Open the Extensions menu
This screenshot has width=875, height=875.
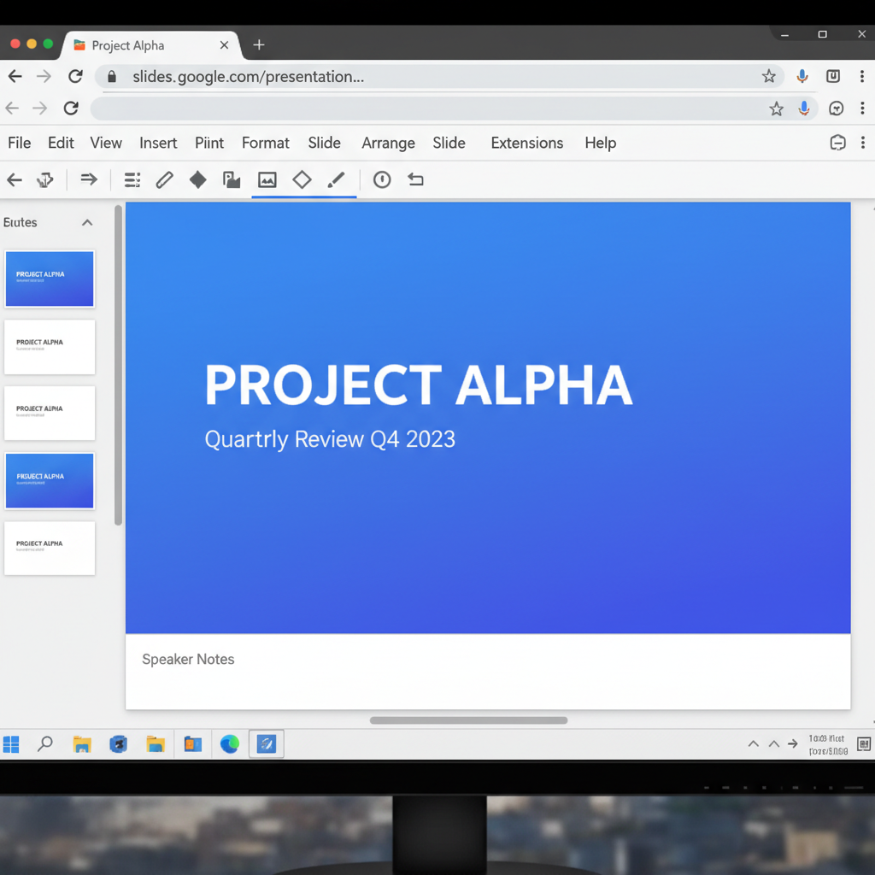point(526,143)
